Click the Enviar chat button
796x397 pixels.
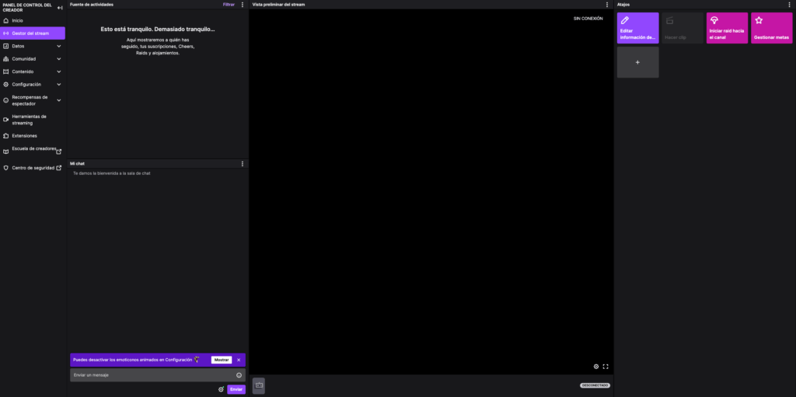coord(236,389)
